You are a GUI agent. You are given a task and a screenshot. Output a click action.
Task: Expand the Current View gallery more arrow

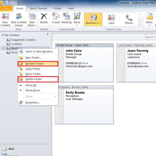coord(140,24)
